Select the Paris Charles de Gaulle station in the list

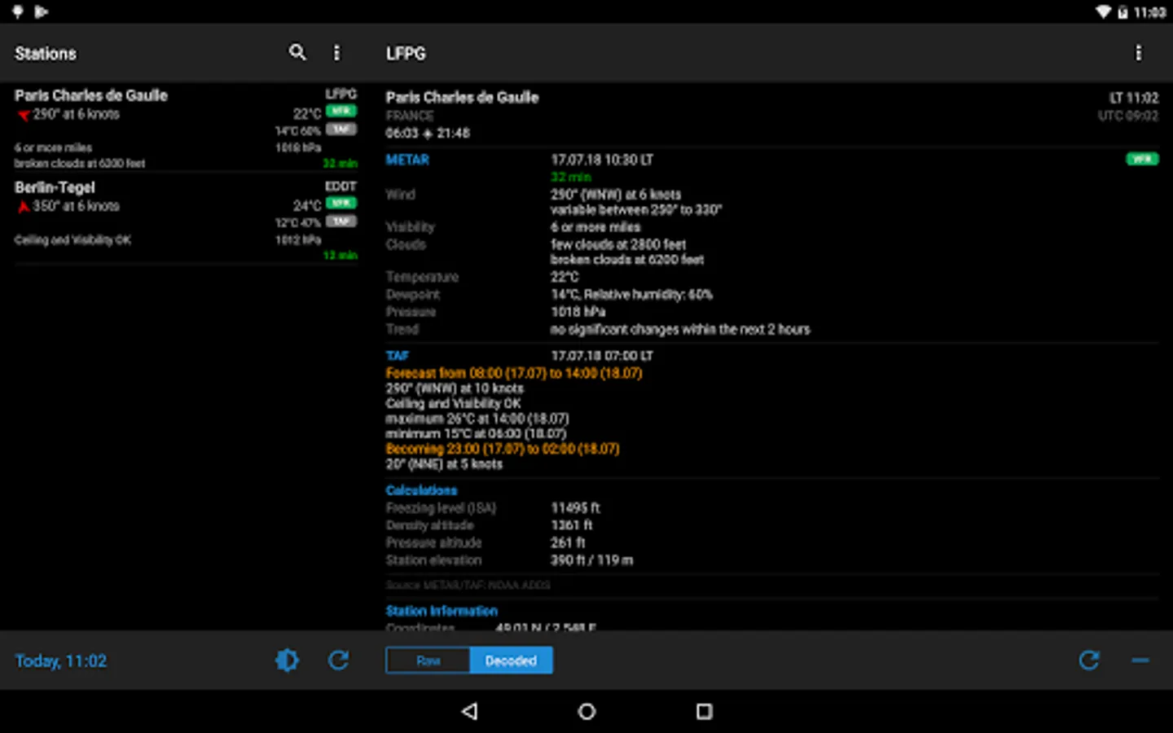186,128
